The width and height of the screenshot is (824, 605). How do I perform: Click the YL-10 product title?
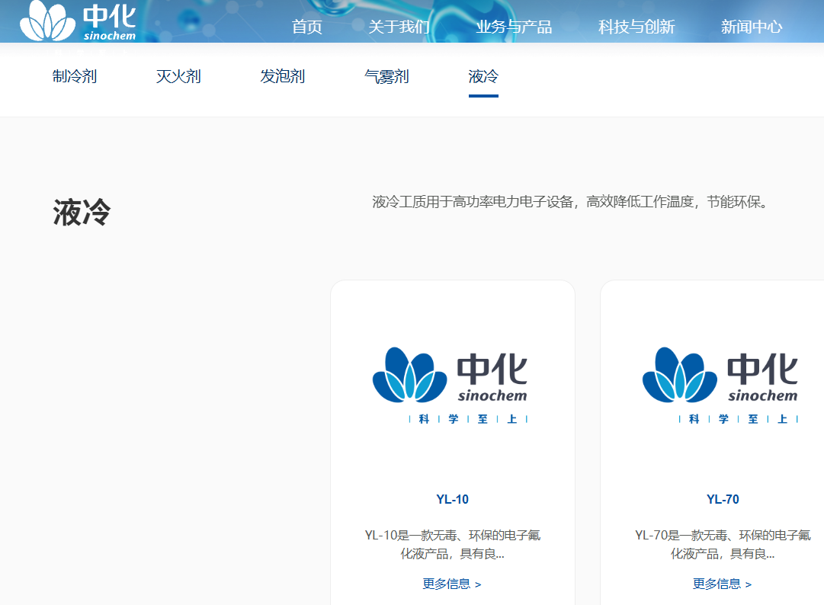(453, 499)
